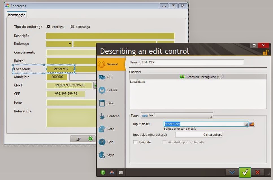Open the Input mask dropdown arrow

click(246, 124)
